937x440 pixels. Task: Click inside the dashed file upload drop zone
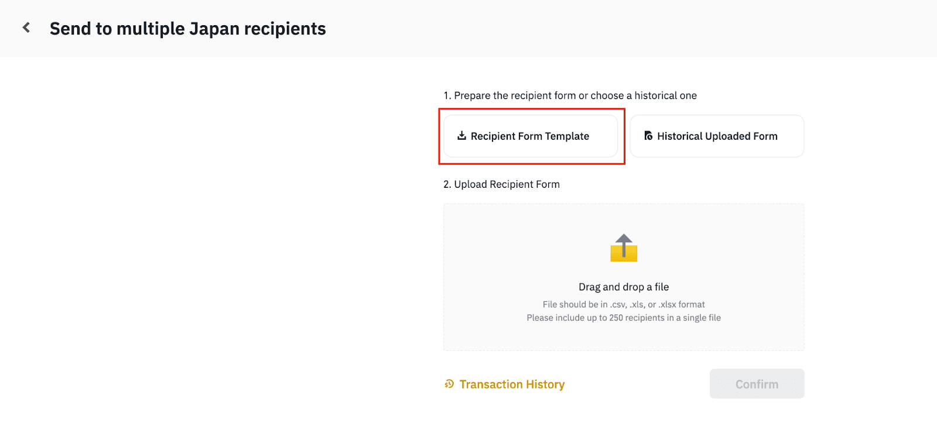(624, 277)
